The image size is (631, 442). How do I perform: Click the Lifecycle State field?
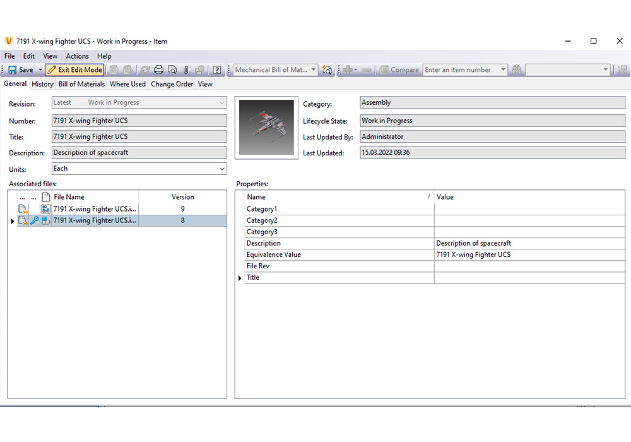click(x=492, y=121)
